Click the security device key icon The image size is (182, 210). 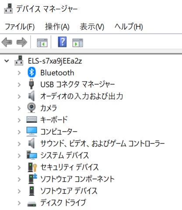32,167
